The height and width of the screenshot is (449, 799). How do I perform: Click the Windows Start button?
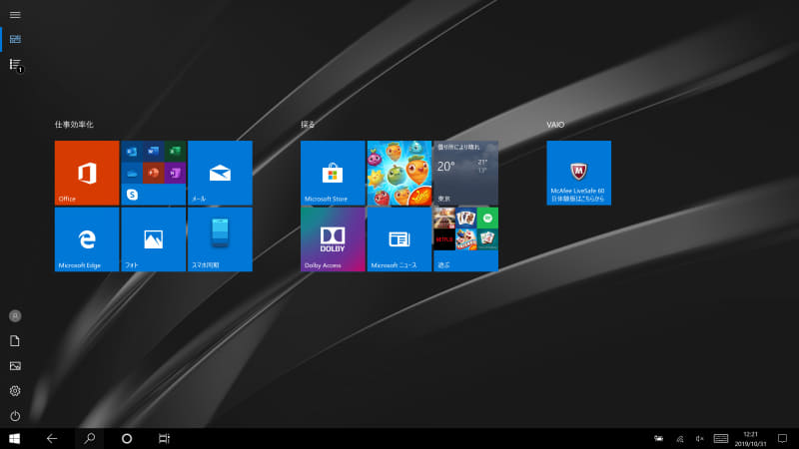[x=14, y=438]
